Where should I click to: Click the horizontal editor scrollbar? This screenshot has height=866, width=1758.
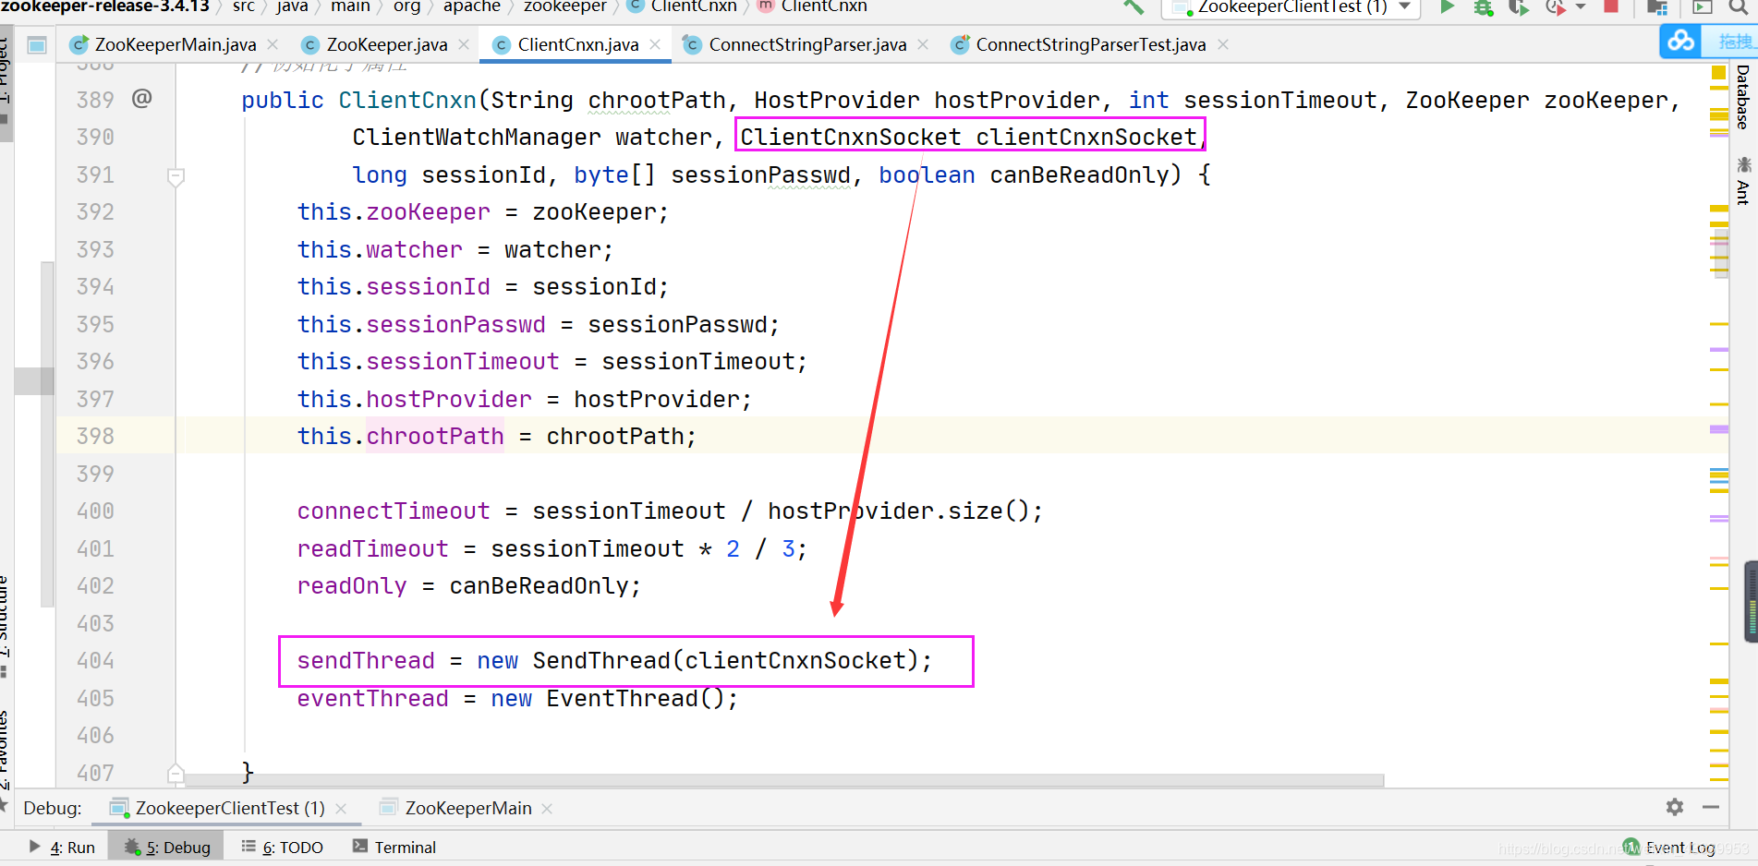(x=784, y=780)
